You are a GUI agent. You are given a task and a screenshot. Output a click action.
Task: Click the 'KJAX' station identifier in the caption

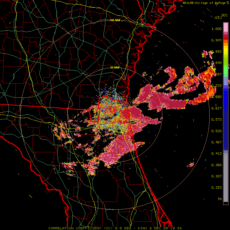143,228
